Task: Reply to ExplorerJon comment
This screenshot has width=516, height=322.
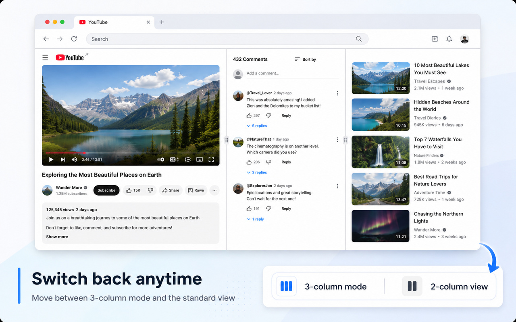Action: [286, 208]
